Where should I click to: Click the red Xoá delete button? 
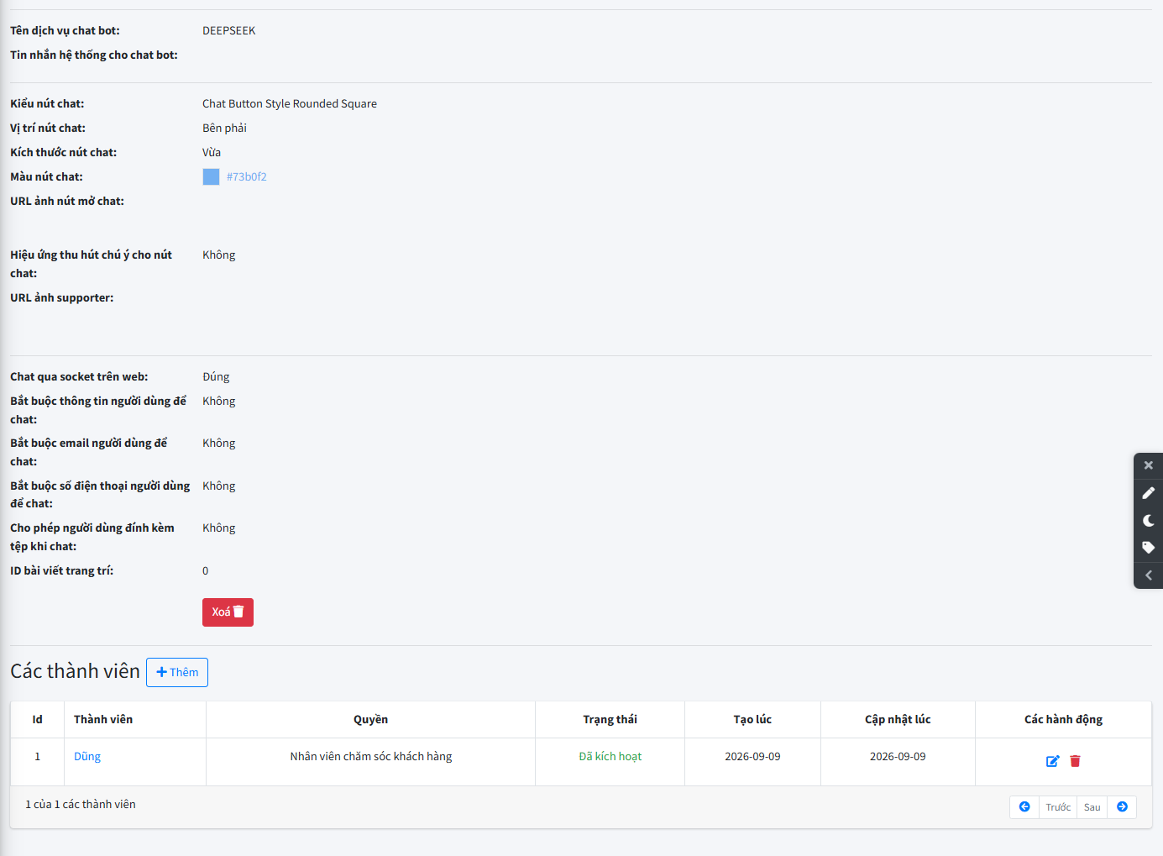pos(228,612)
